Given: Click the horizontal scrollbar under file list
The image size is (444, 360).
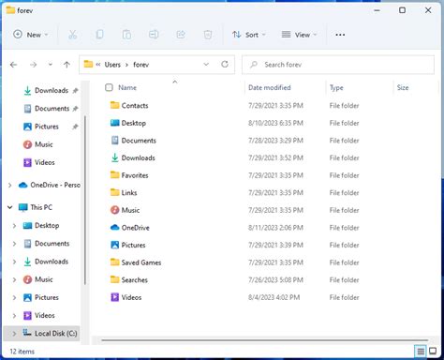Looking at the screenshot, I should point(264,340).
